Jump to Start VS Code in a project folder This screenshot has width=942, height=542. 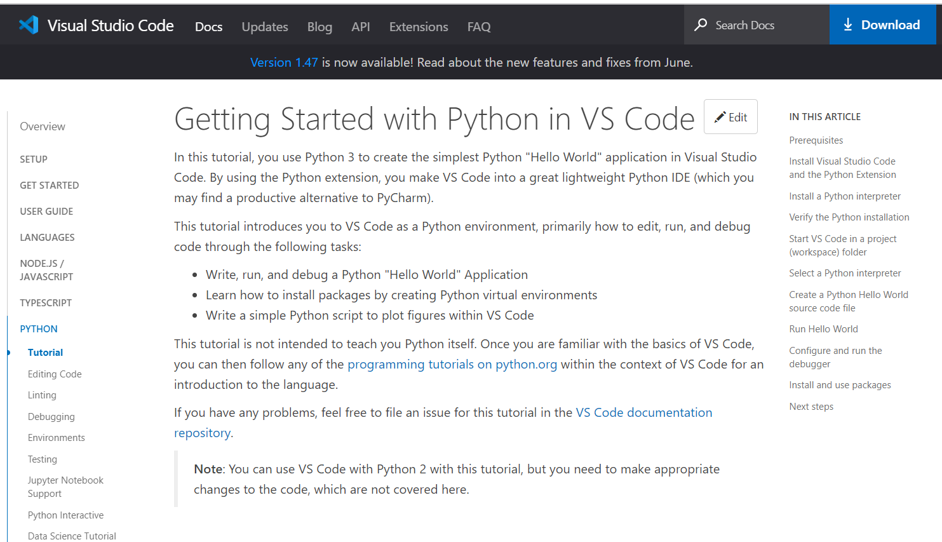pos(843,245)
